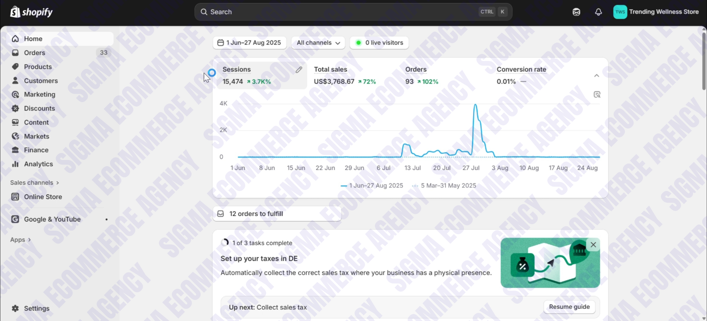This screenshot has width=707, height=321.
Task: Open Trending Wellness Store account menu
Action: (656, 12)
